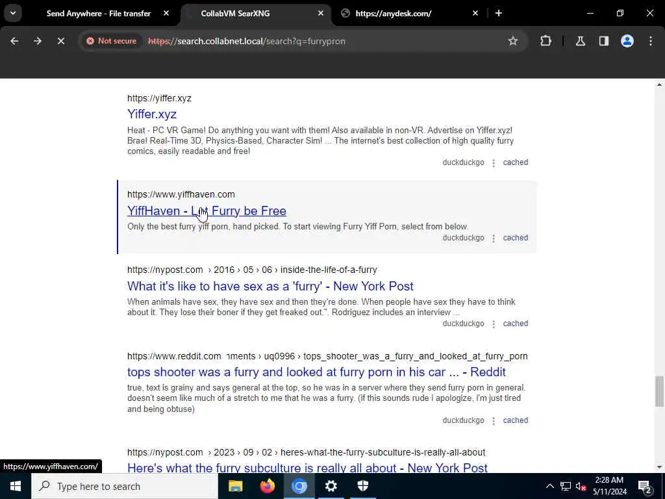Bookmark this page with the star icon
Viewport: 665px width, 499px height.
(x=513, y=41)
